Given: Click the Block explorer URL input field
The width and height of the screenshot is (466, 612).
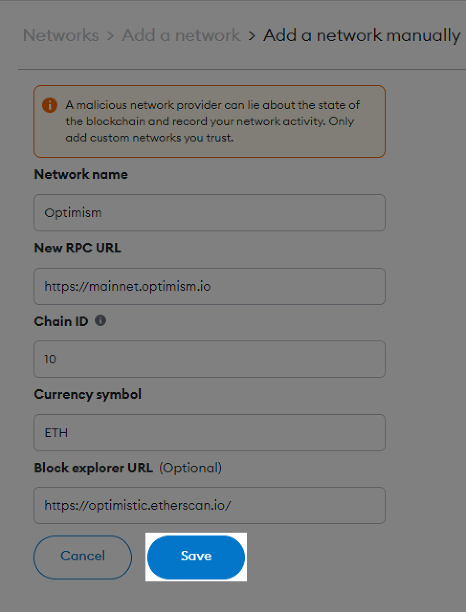Looking at the screenshot, I should tap(209, 505).
